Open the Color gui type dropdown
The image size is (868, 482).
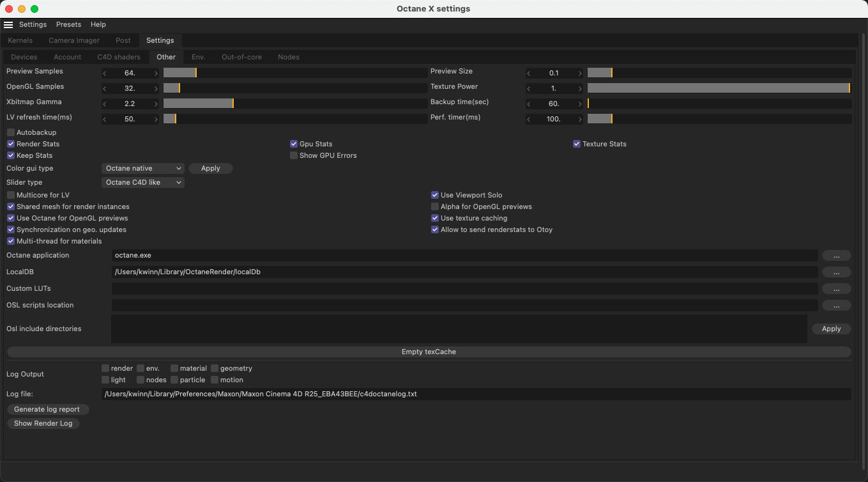143,169
